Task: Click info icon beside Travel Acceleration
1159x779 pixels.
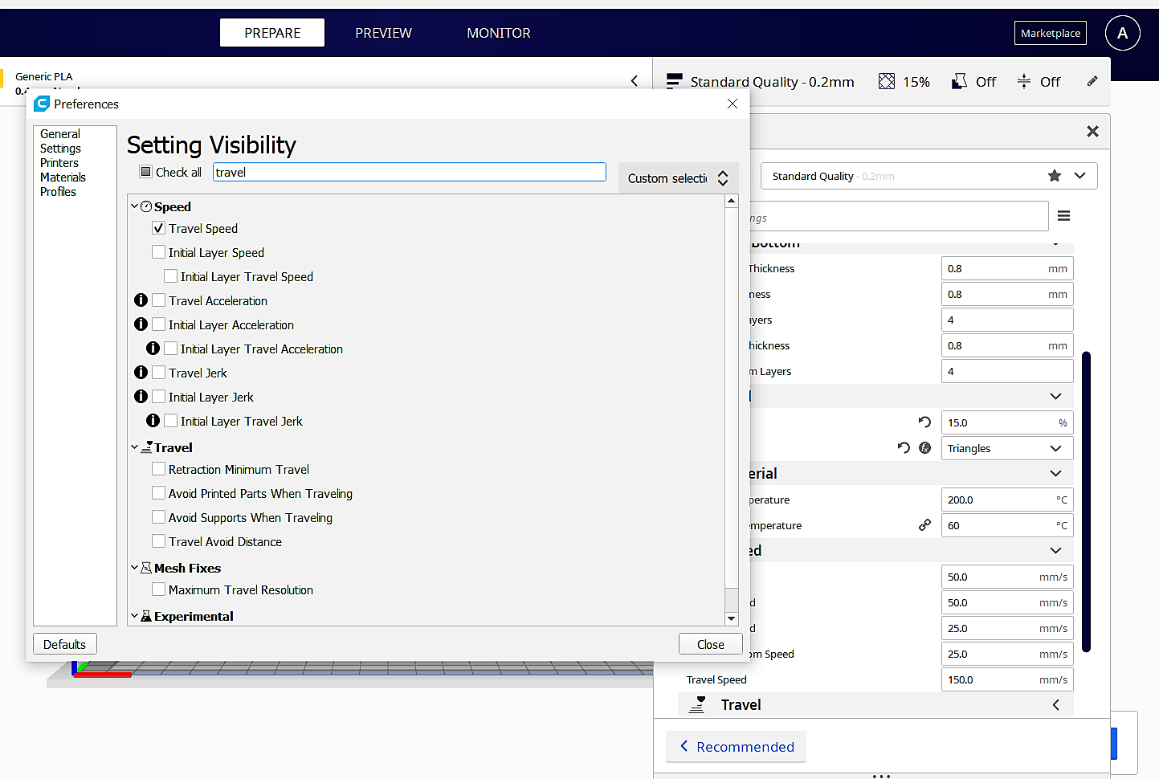Action: [141, 300]
